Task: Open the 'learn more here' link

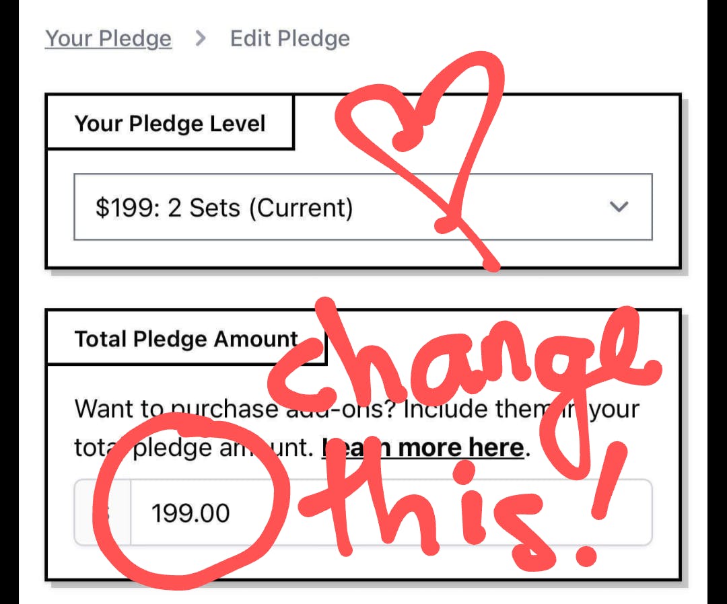Action: (x=423, y=447)
